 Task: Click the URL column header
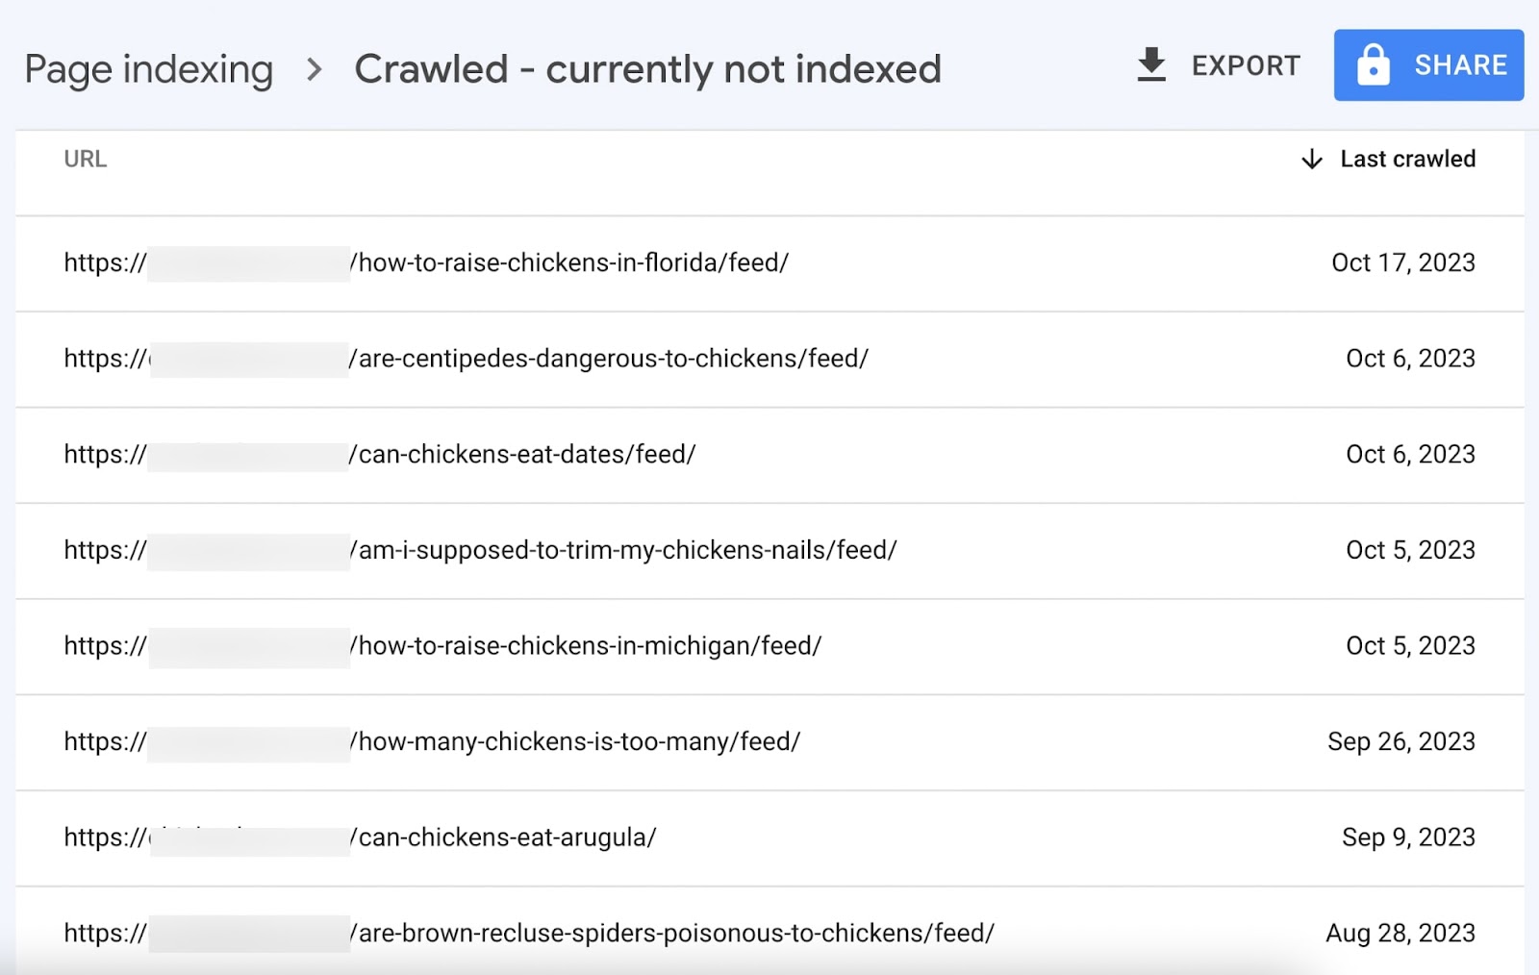click(x=85, y=160)
